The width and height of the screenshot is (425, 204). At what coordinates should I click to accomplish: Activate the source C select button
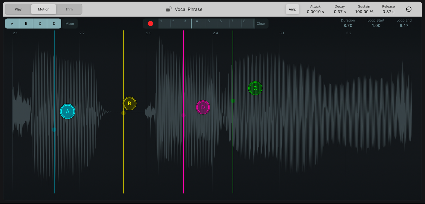click(x=40, y=23)
